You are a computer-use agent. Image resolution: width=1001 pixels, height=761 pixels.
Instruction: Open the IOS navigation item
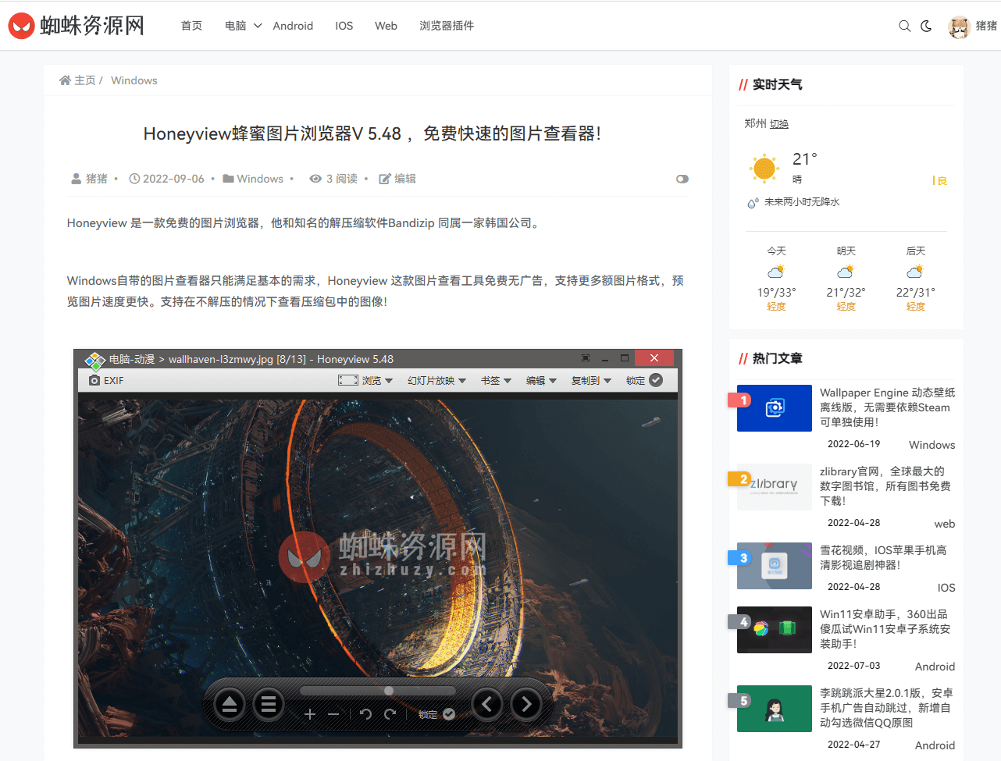344,26
